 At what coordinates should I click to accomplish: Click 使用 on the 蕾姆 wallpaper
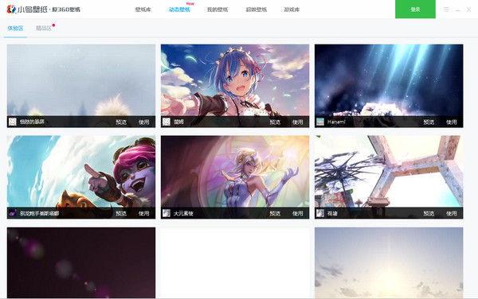297,122
